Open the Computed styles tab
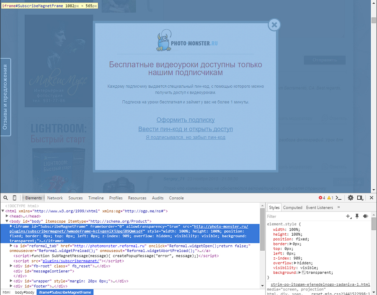This screenshot has height=295, width=377. click(292, 207)
